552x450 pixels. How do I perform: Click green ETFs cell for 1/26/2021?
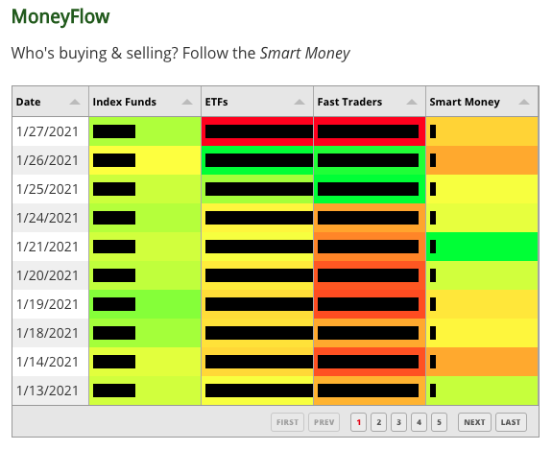[x=257, y=160]
